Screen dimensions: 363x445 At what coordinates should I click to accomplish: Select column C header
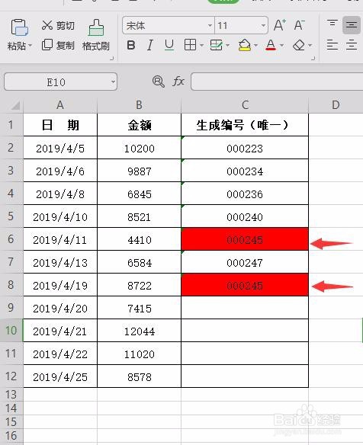245,105
